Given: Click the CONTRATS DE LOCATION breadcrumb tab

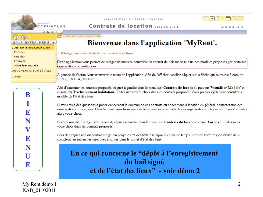Looking at the screenshot, I should (81, 36).
